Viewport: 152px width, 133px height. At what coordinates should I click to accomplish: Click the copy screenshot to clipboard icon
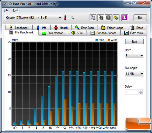coord(101,18)
